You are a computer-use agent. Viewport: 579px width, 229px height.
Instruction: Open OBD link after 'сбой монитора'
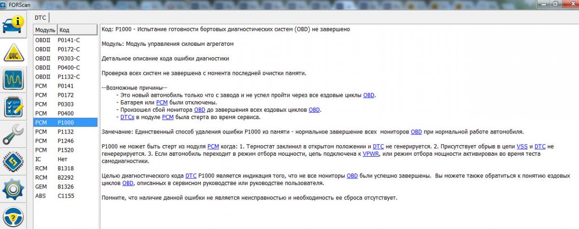coord(200,109)
